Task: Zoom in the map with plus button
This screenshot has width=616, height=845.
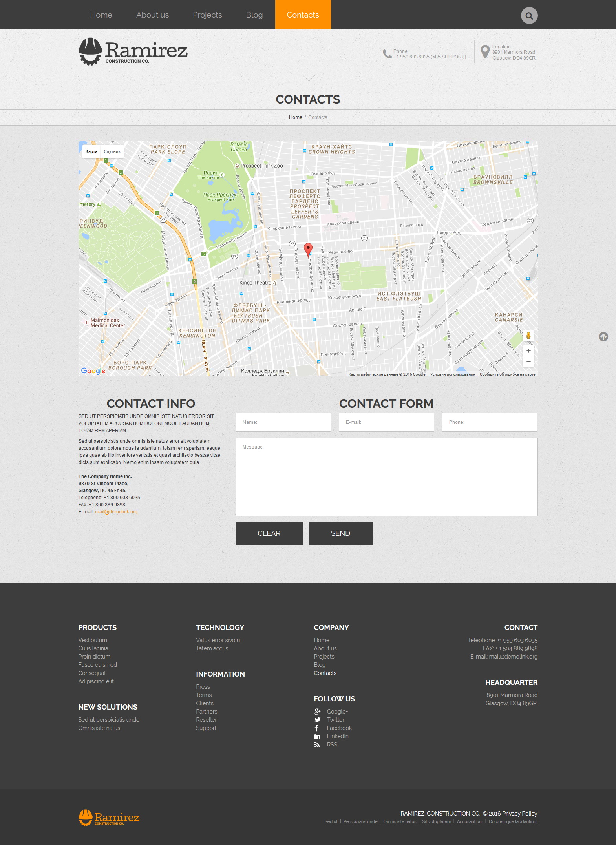Action: (528, 350)
